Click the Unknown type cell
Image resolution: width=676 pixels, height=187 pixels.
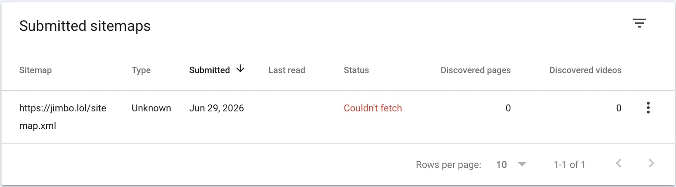pyautogui.click(x=151, y=108)
